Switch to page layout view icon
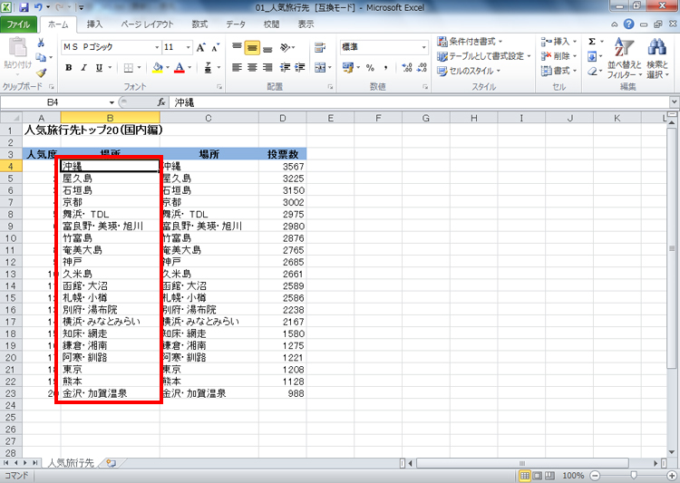Image resolution: width=680 pixels, height=483 pixels. click(x=538, y=476)
